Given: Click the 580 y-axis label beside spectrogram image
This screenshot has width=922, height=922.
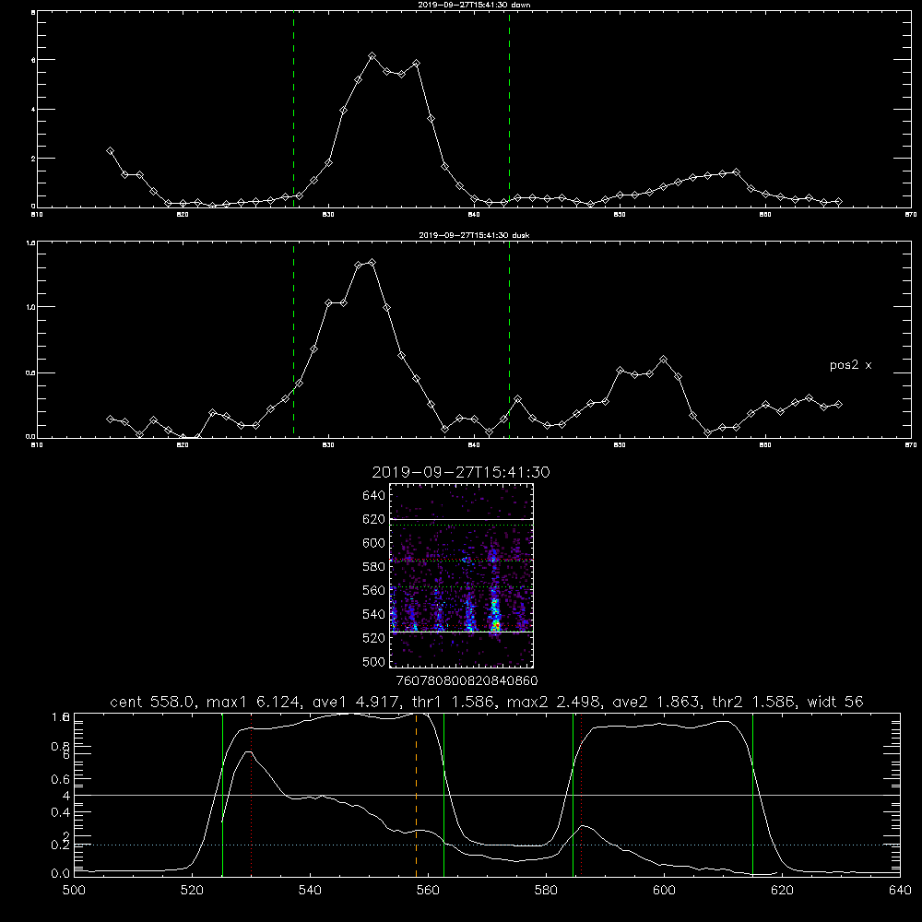Looking at the screenshot, I should [x=374, y=567].
